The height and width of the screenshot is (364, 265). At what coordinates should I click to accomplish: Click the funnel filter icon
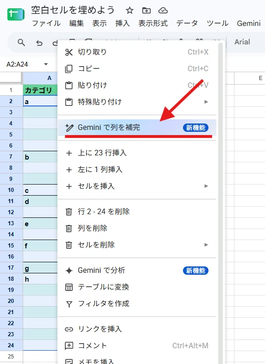point(69,304)
